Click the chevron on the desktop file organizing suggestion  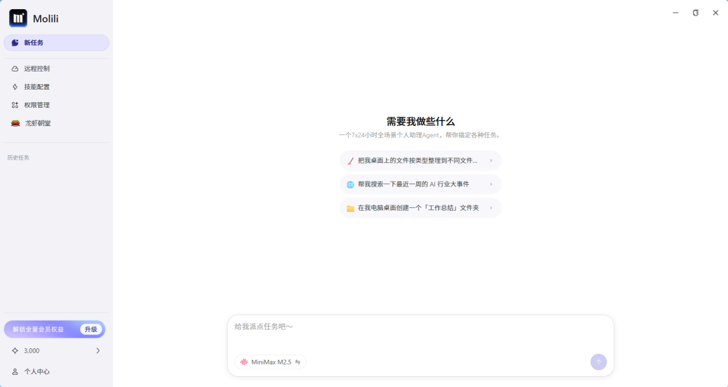(491, 161)
